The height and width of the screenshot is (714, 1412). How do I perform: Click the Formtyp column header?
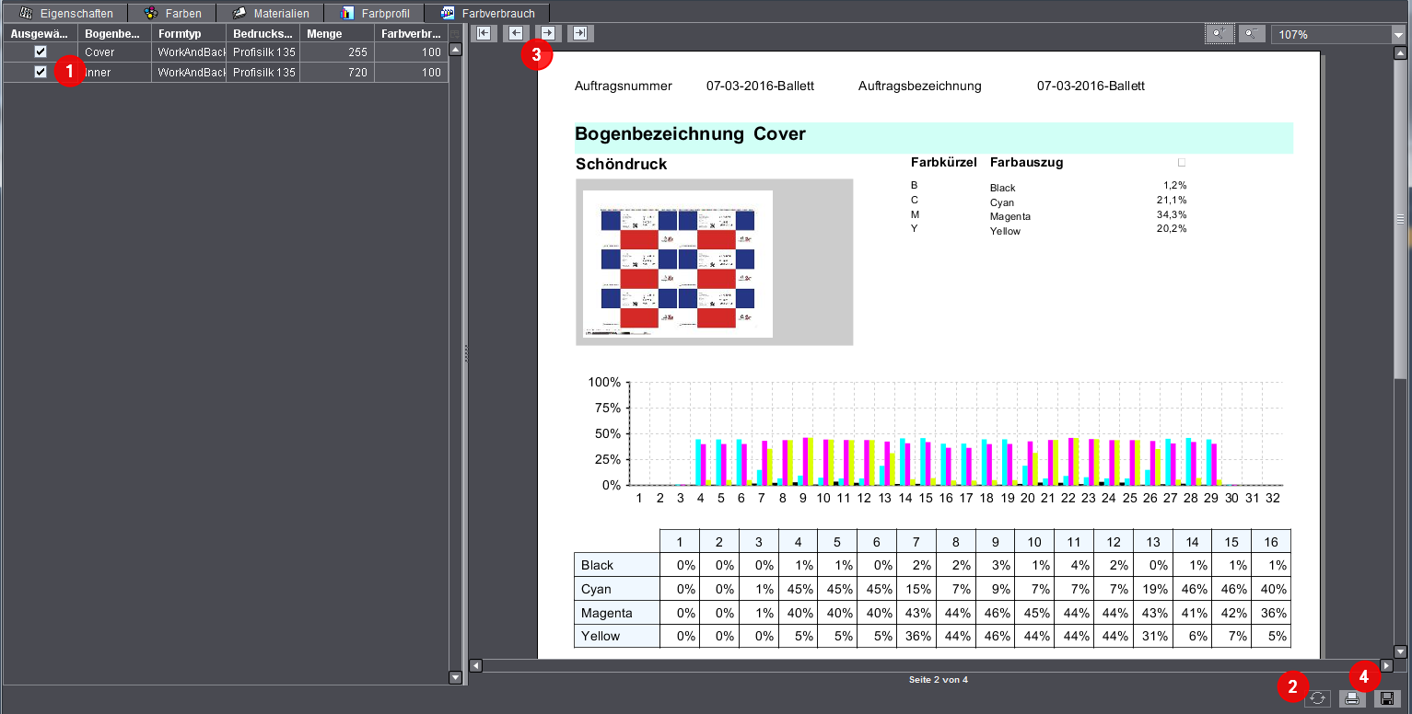pyautogui.click(x=189, y=34)
